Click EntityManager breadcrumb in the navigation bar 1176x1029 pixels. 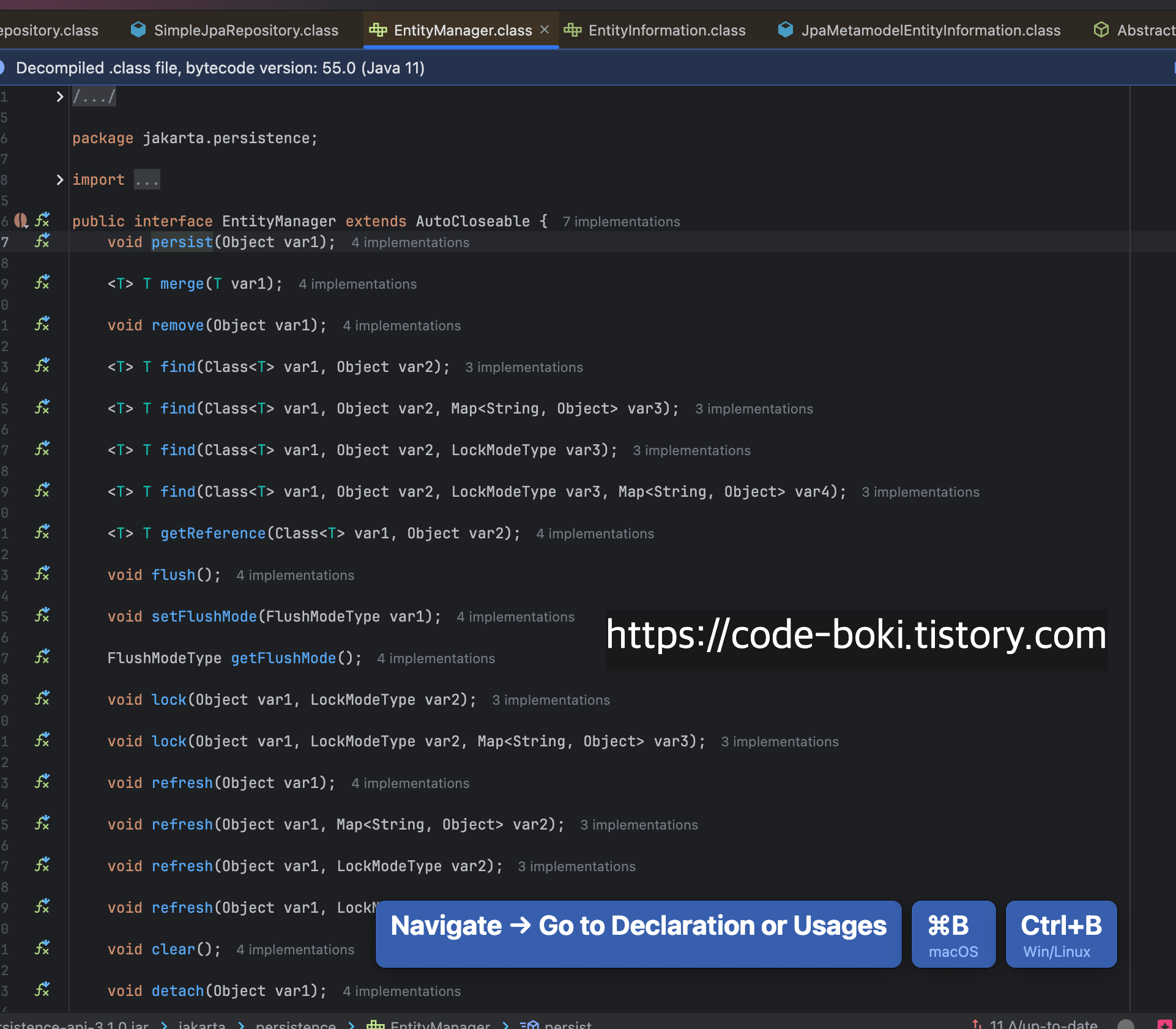[439, 1024]
